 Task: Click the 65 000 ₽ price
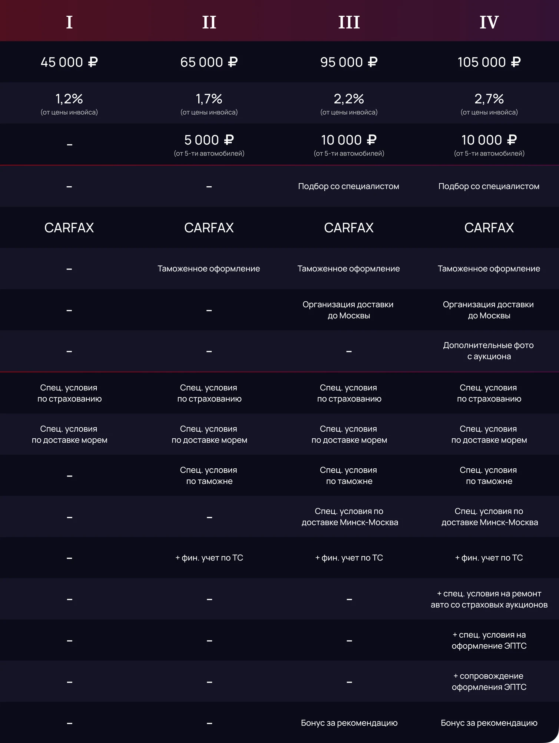tap(209, 62)
